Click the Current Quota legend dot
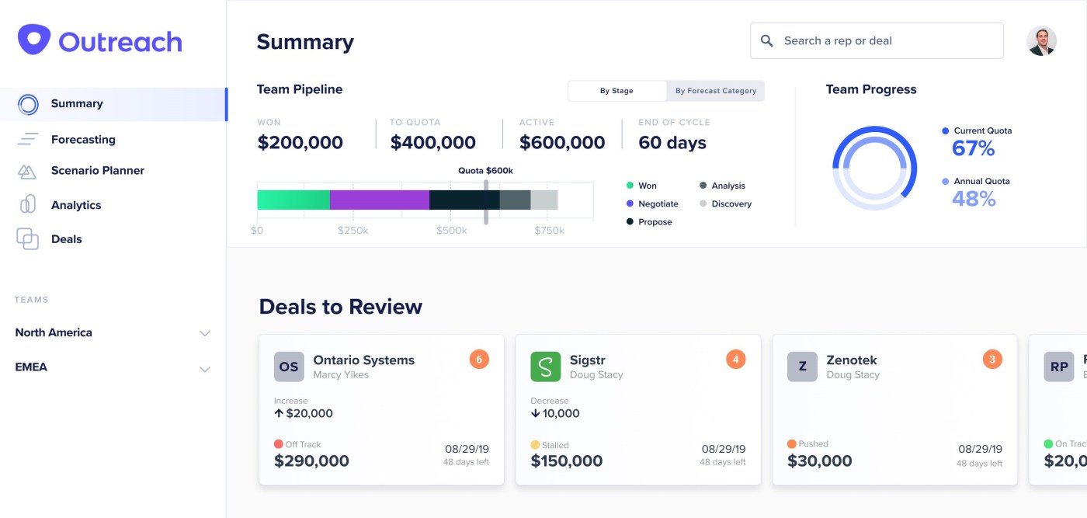Screen dimensions: 1087x518 pyautogui.click(x=945, y=131)
